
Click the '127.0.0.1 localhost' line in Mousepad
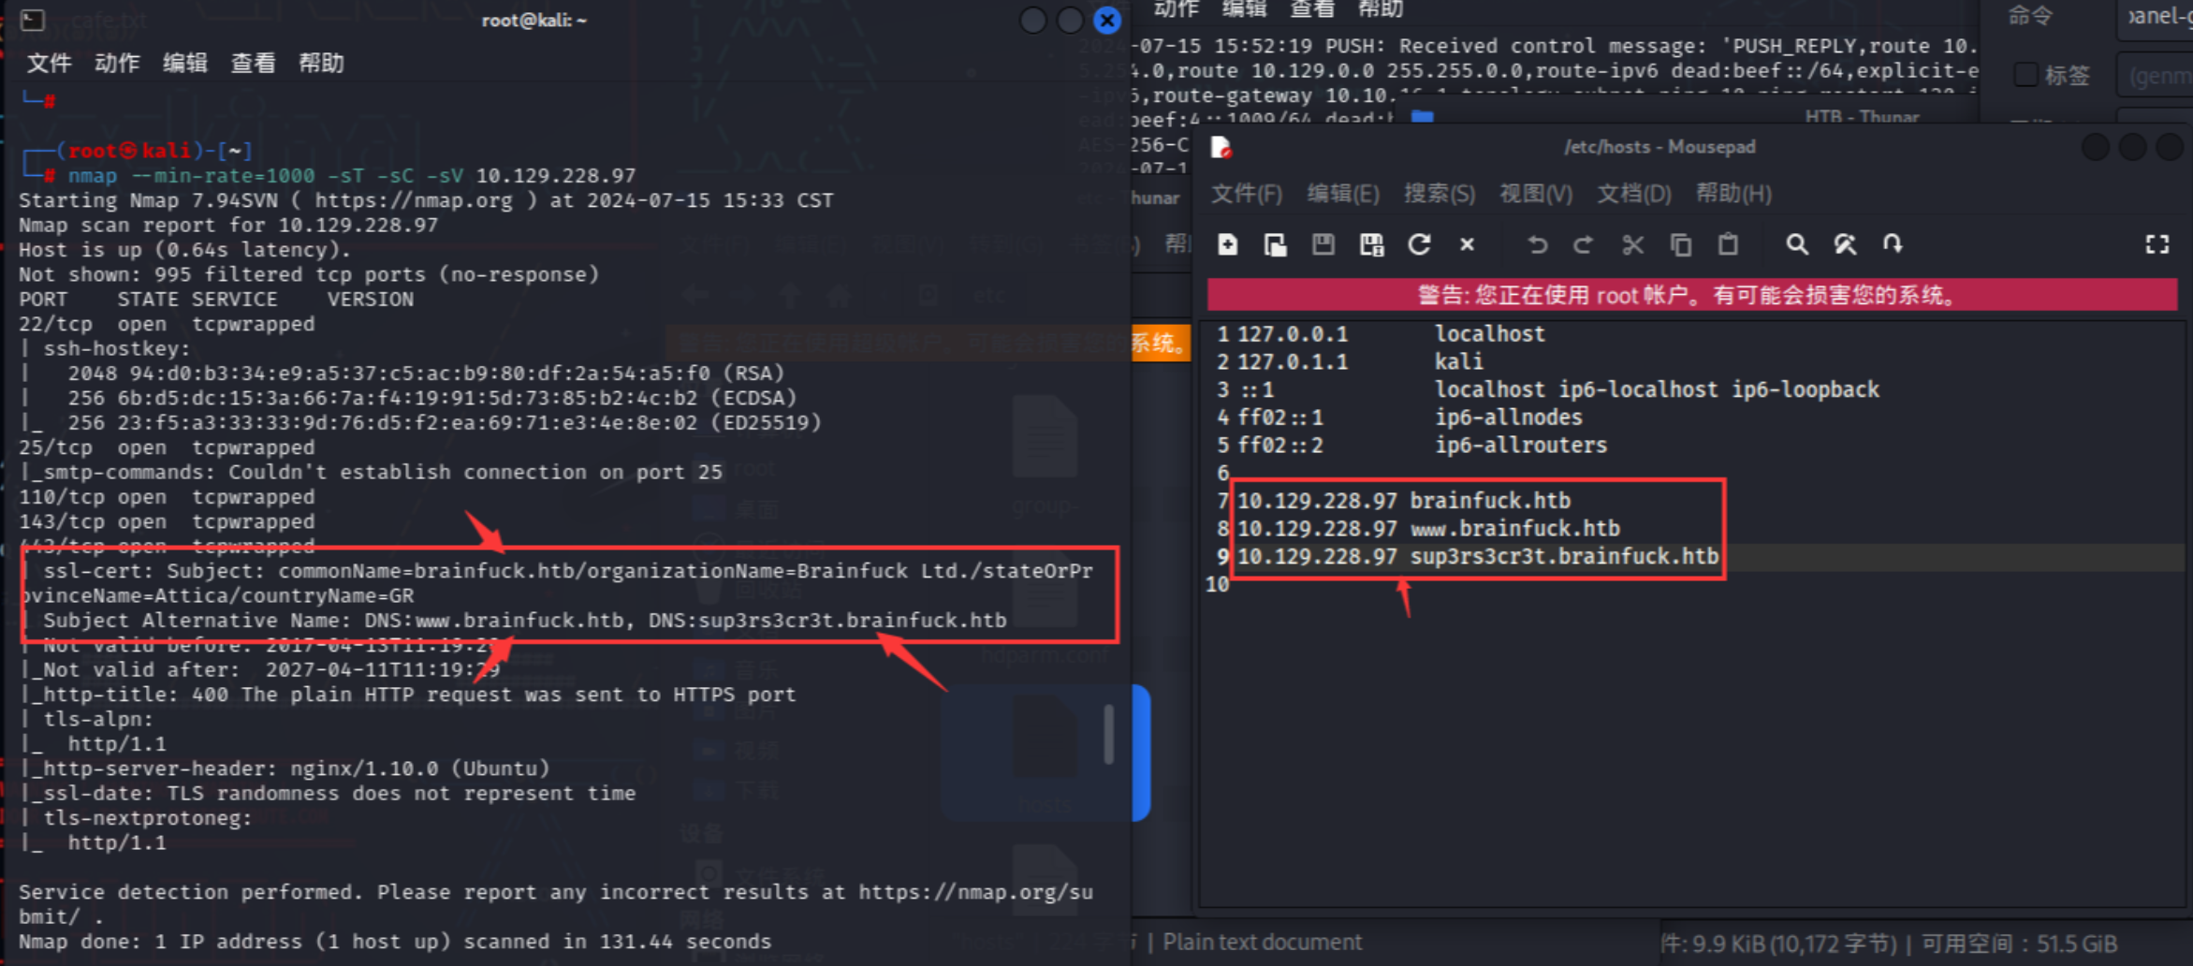click(x=1391, y=334)
